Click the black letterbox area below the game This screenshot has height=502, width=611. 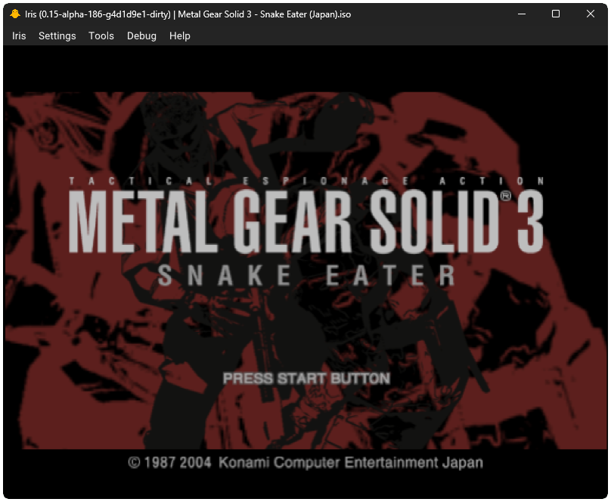[x=305, y=489]
